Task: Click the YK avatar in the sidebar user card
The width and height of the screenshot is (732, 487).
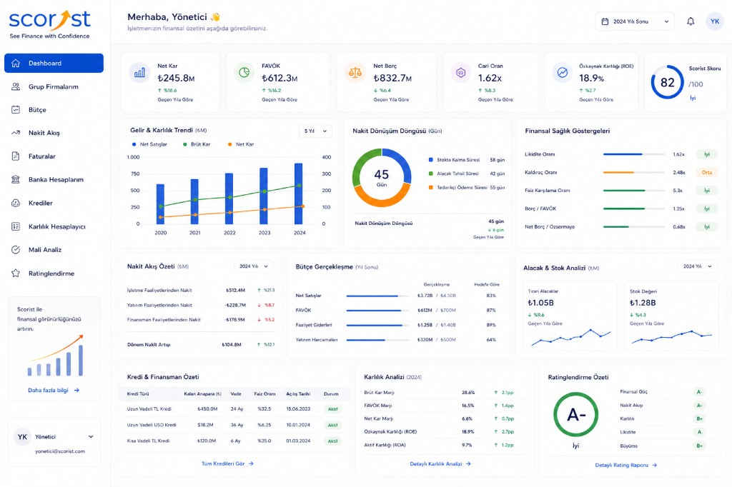Action: coord(22,437)
